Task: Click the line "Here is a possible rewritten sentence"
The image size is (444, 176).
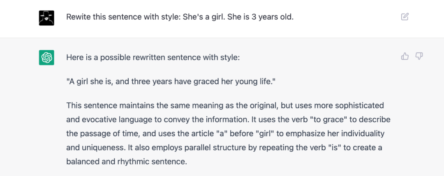Action: point(153,58)
